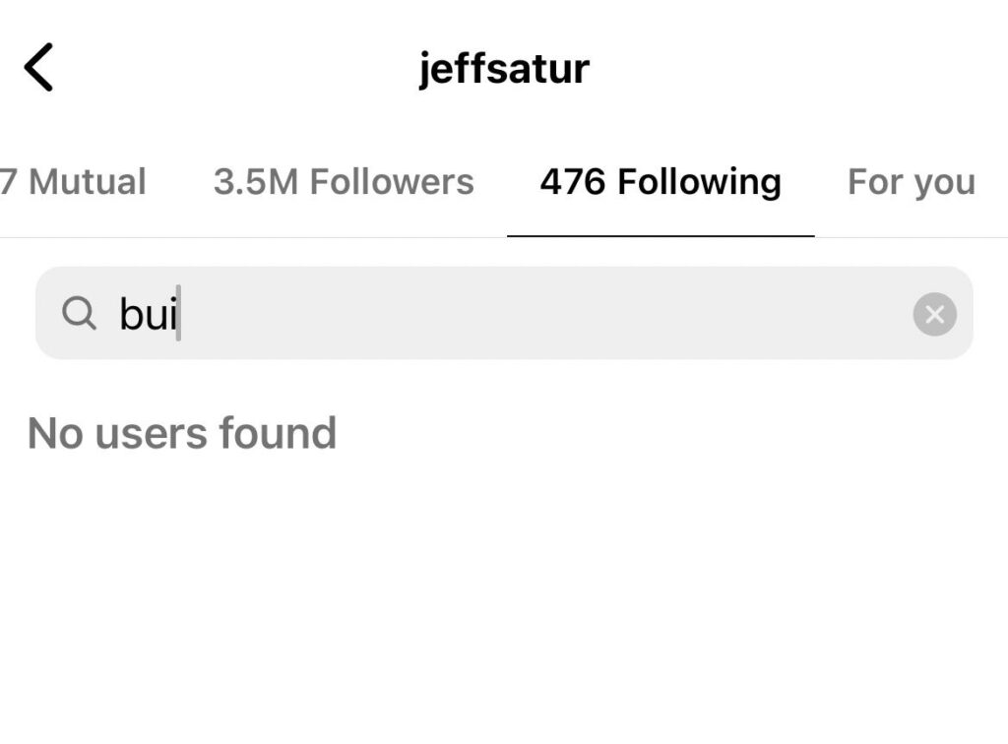
Task: Go back using the left arrow
Action: [38, 68]
